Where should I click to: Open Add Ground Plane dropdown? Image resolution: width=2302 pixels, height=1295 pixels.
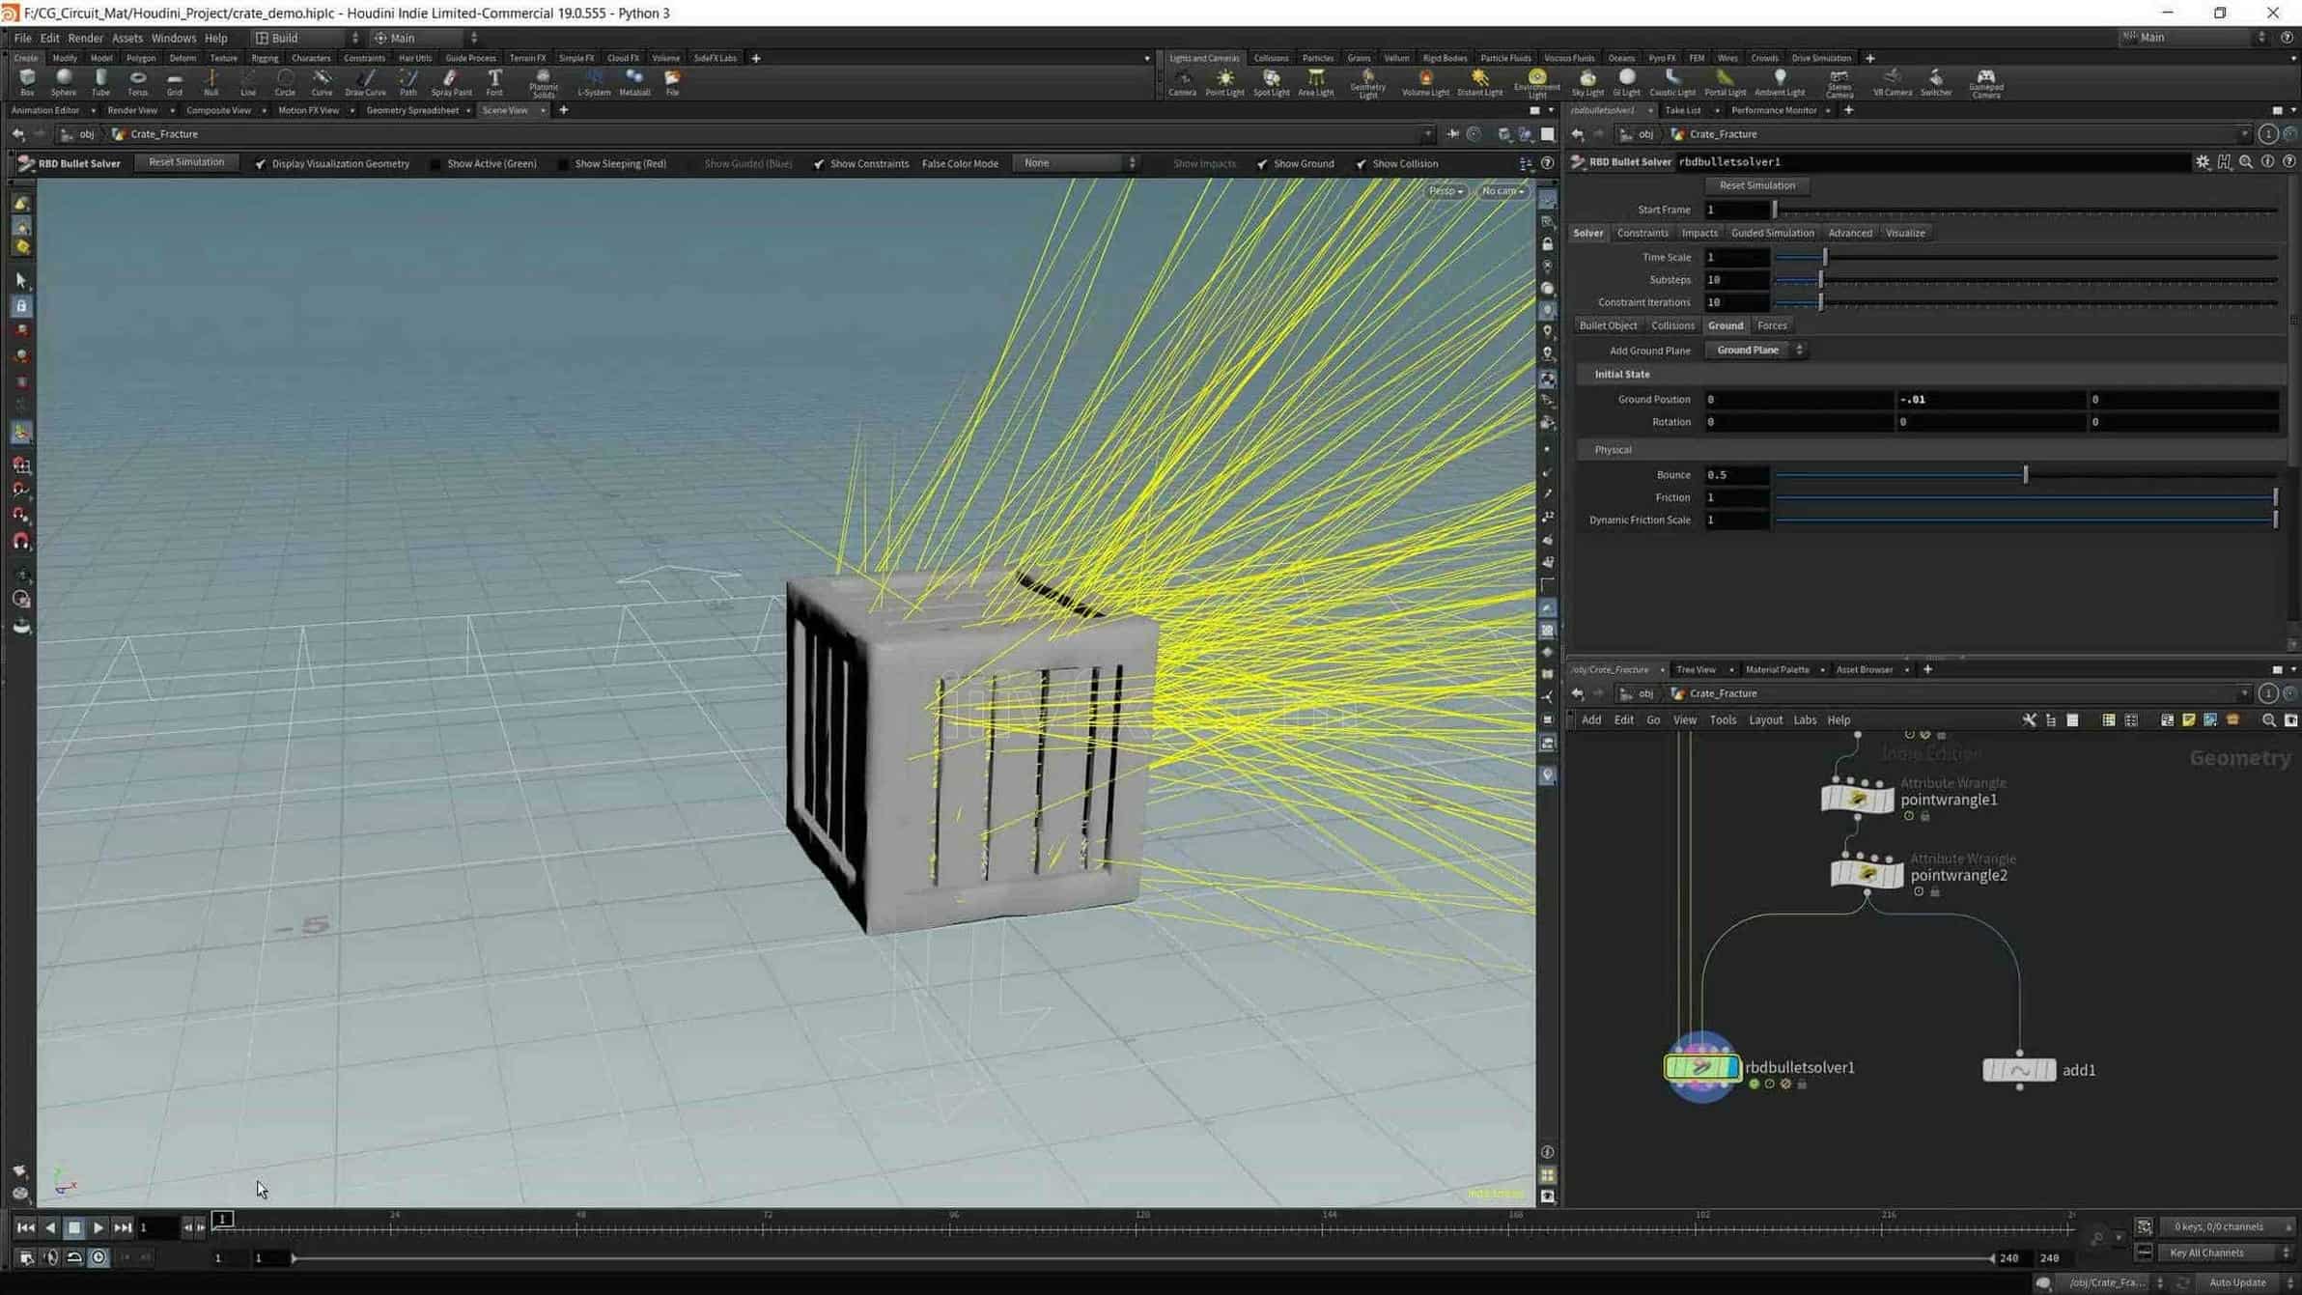pos(1755,350)
